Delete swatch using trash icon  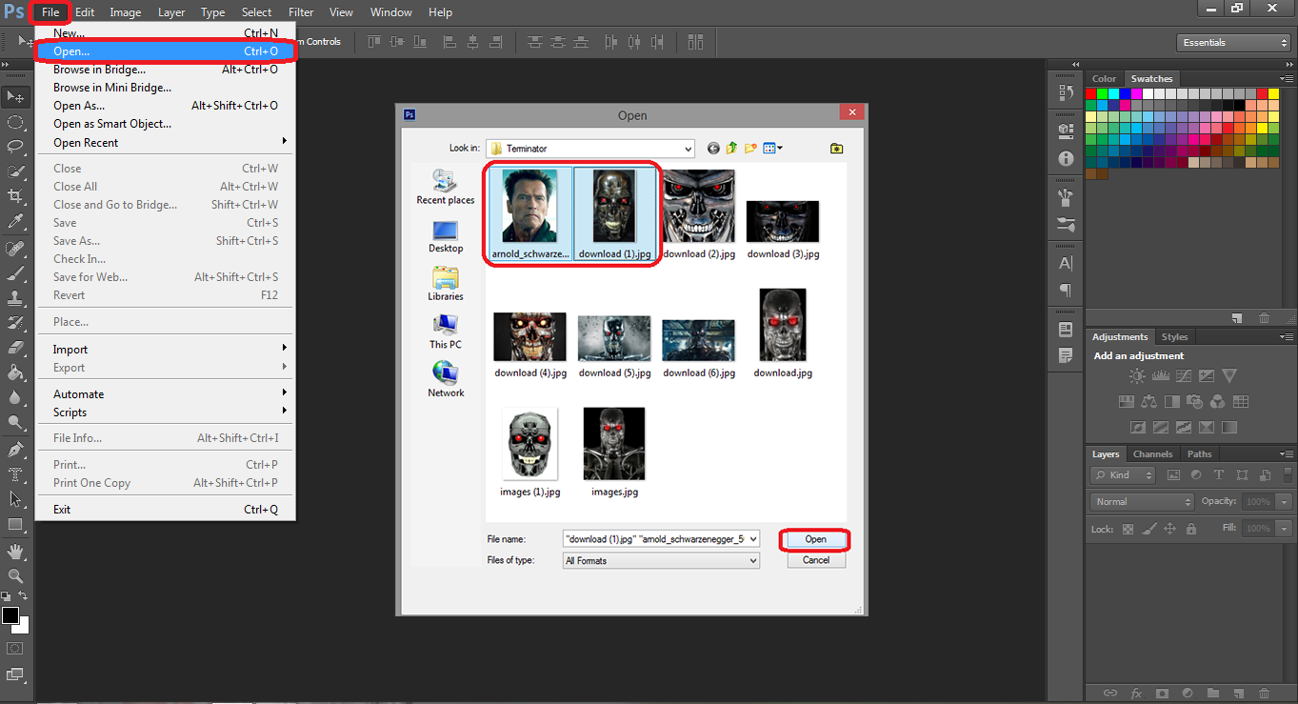point(1263,319)
